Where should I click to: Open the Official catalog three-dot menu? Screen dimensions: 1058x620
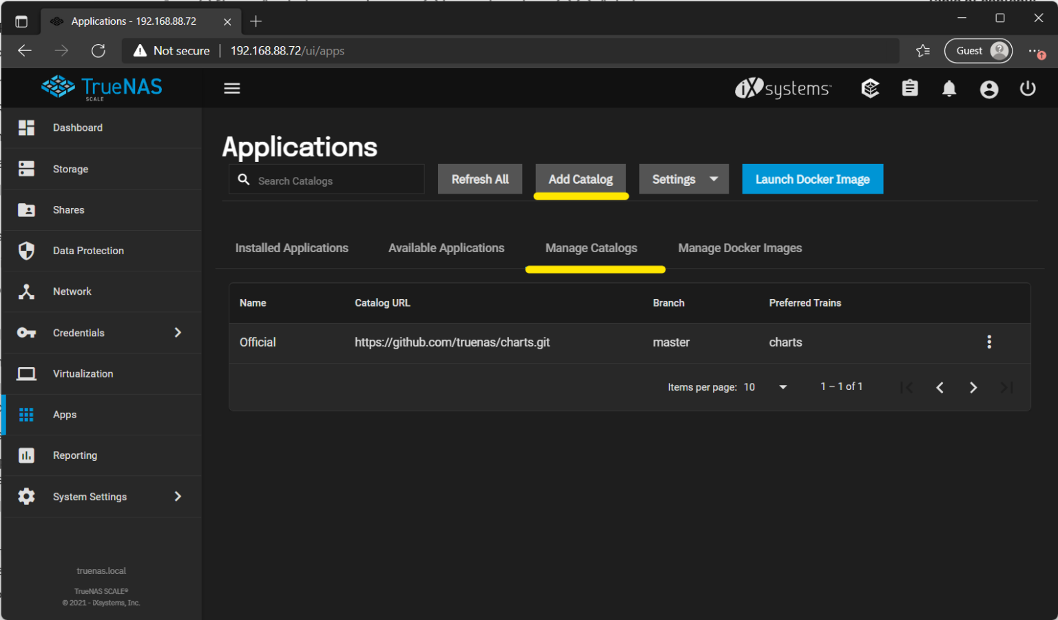tap(989, 342)
